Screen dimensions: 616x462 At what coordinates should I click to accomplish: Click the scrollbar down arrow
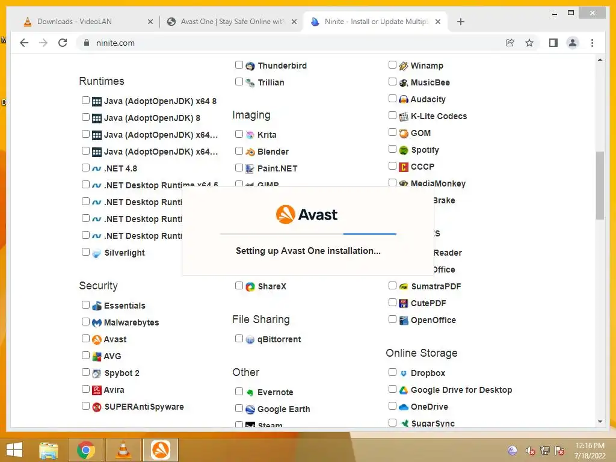coord(600,422)
